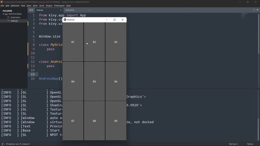This screenshot has height=146, width=260.
Task: Go to next tab with right arrow
Action: click(x=32, y=10)
